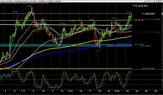Click the second-line OHLC data readout
Image resolution: width=163 pixels, height=95 pixels.
click(x=24, y=3)
